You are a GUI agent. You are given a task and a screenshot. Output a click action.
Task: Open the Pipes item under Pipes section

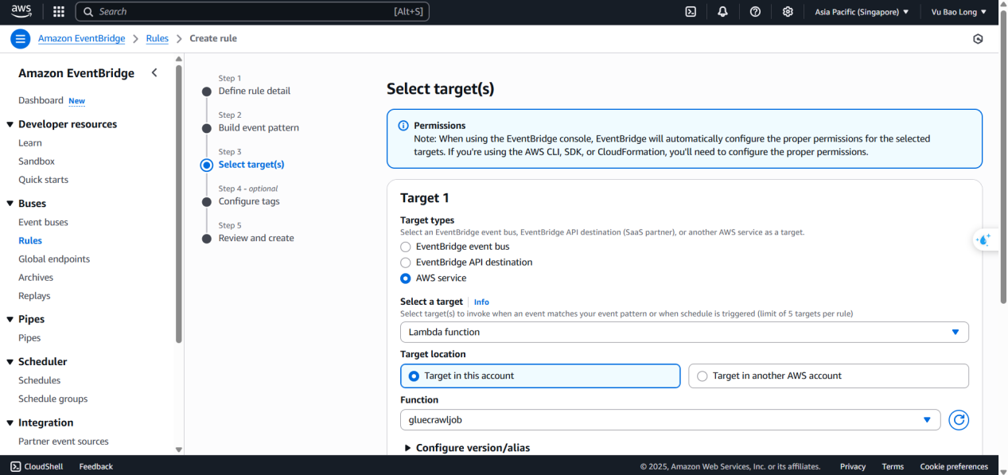(29, 338)
